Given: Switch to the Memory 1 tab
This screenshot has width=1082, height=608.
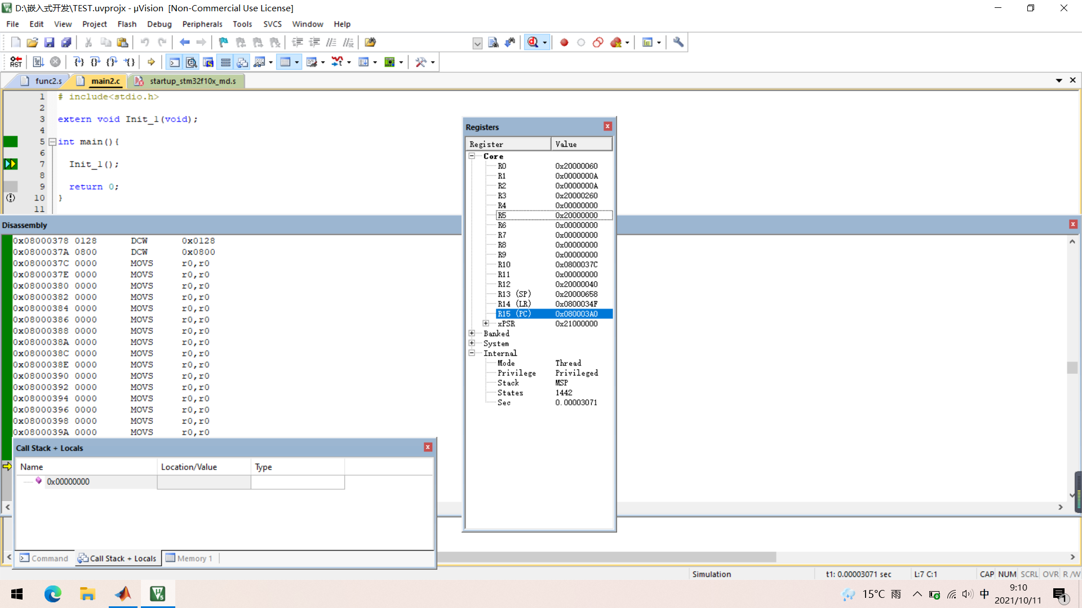Looking at the screenshot, I should pos(189,558).
